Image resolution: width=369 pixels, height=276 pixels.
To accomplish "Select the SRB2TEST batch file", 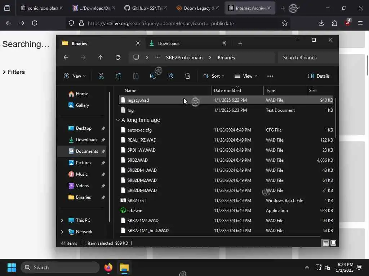I will tap(226, 201).
